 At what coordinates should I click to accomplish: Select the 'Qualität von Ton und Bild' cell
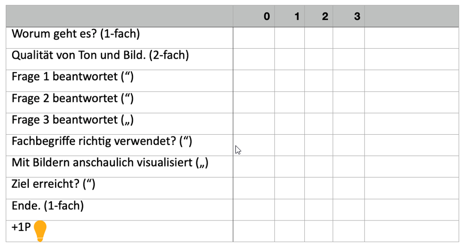(100, 55)
